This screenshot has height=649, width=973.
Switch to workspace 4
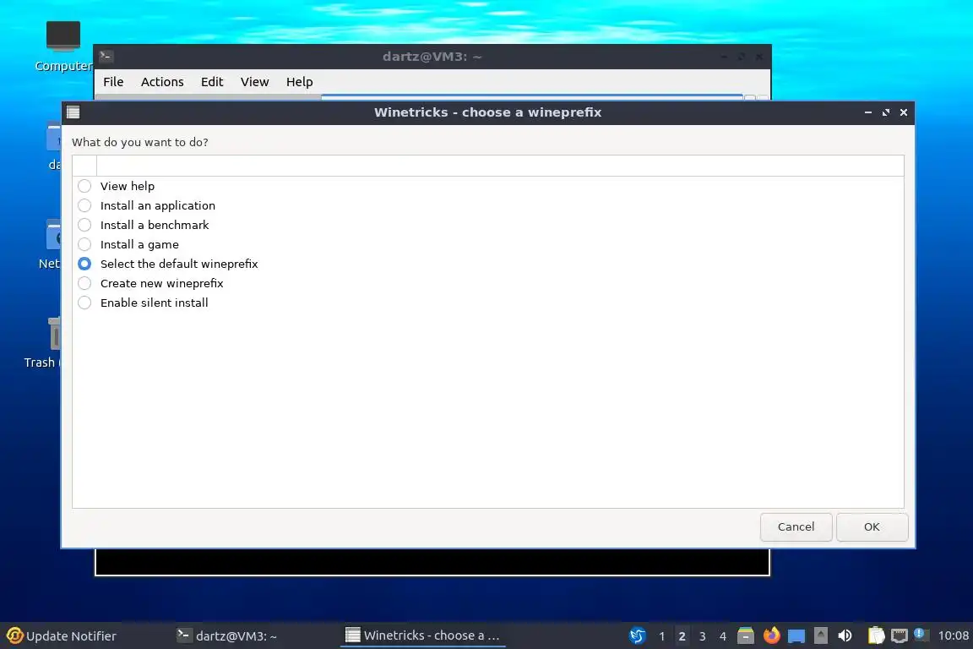point(723,636)
